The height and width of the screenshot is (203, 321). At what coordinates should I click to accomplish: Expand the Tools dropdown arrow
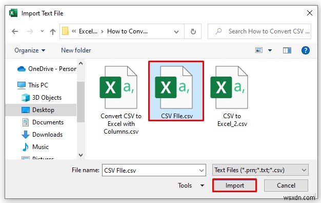[x=202, y=186]
